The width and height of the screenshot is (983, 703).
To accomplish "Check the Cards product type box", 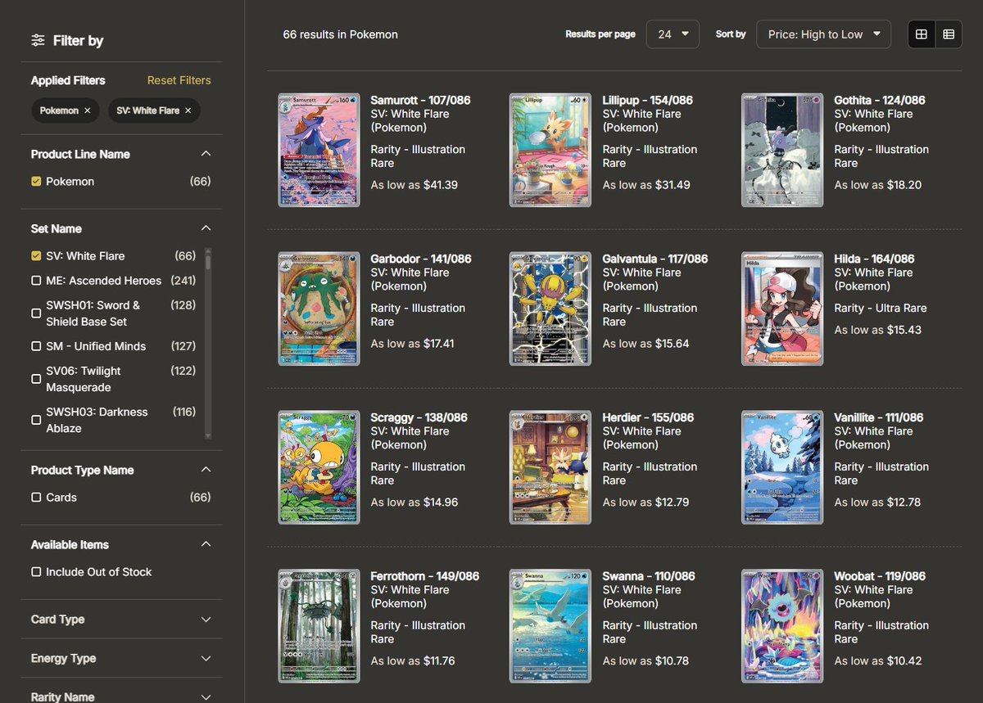I will coord(36,498).
